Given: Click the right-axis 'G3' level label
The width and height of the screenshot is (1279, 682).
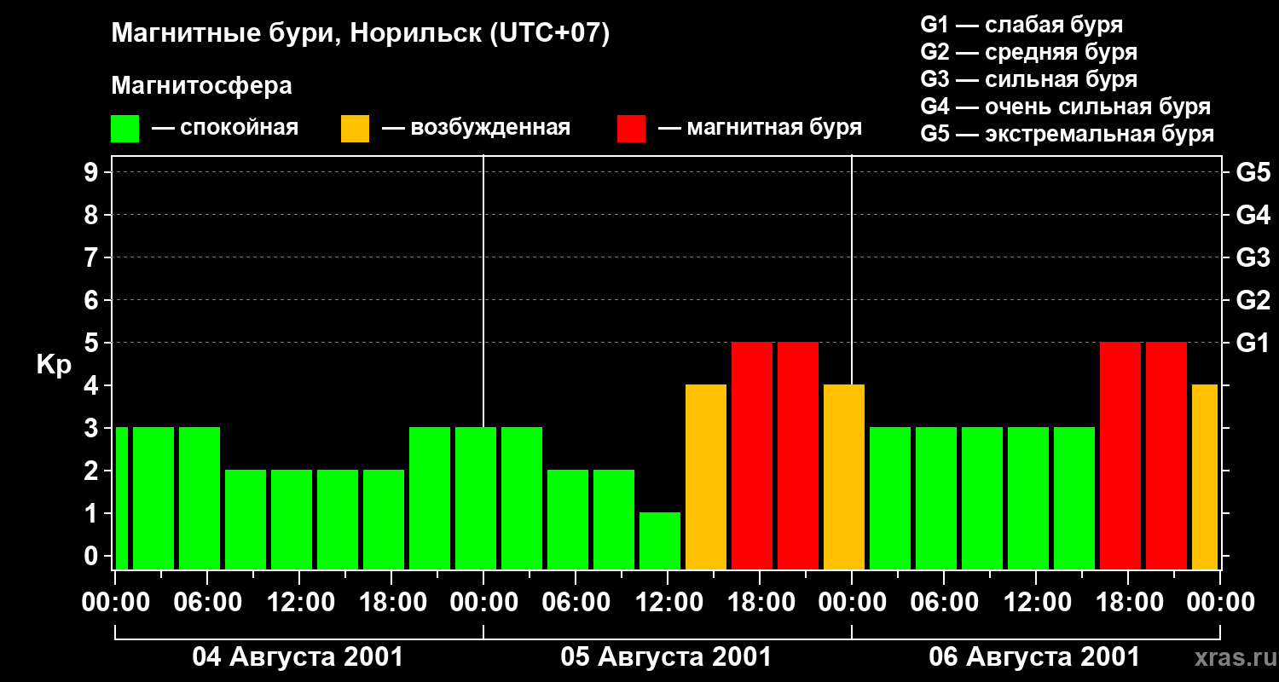Looking at the screenshot, I should [x=1253, y=257].
